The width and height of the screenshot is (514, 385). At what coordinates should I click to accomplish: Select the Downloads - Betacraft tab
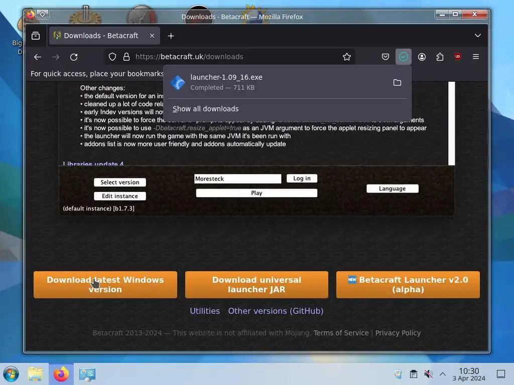(x=104, y=36)
